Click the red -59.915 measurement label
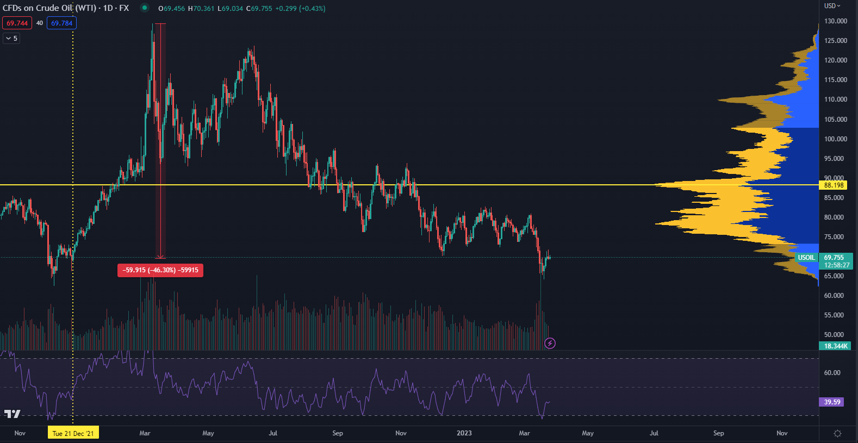858x443 pixels. (160, 270)
